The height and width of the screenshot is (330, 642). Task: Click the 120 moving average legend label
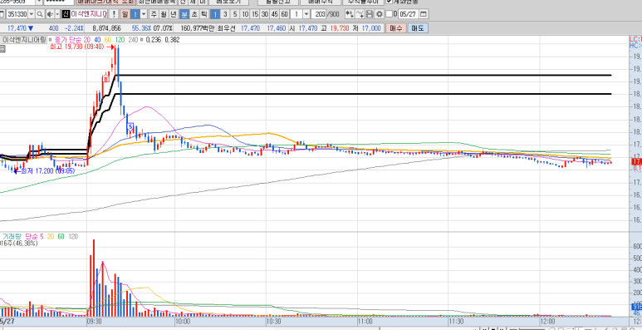pyautogui.click(x=120, y=40)
